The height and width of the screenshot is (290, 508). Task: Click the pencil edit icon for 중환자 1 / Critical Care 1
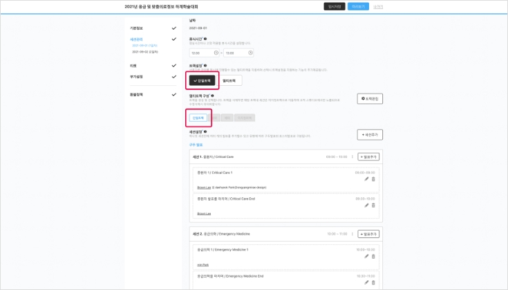pos(366,179)
